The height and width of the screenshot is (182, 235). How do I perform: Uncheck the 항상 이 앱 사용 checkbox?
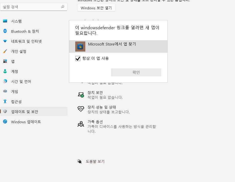(x=78, y=58)
